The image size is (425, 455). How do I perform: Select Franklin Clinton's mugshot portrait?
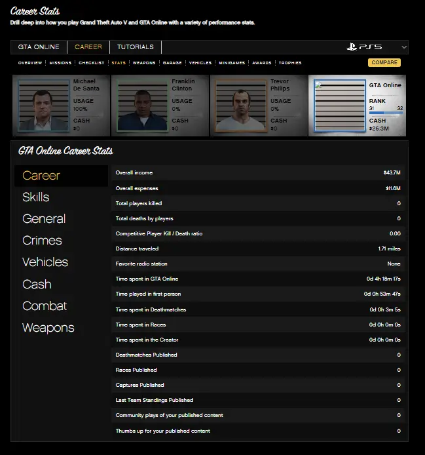point(142,106)
